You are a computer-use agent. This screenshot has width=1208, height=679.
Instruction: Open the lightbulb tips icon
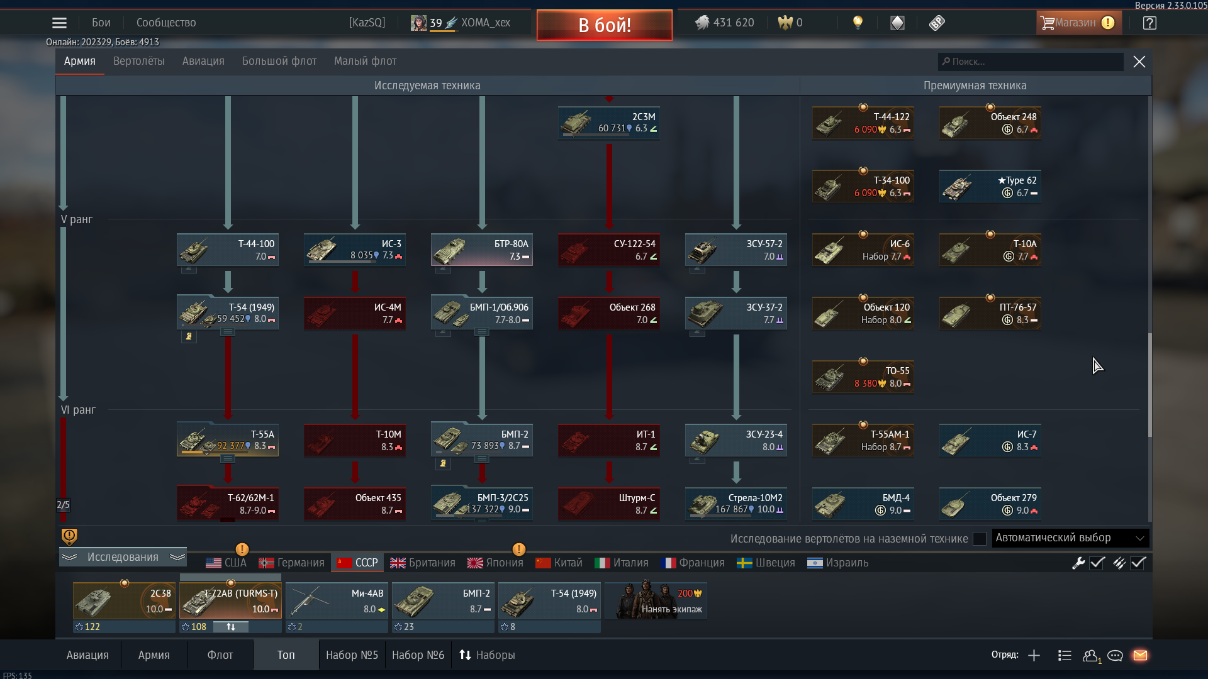pyautogui.click(x=858, y=23)
